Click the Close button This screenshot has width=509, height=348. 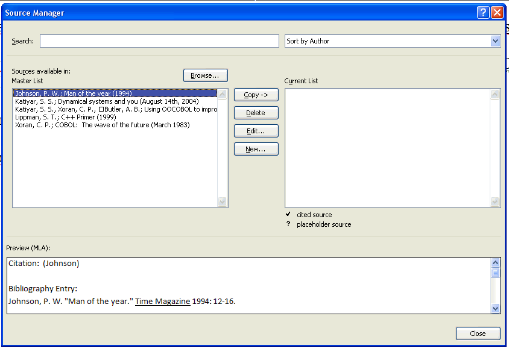tap(478, 334)
